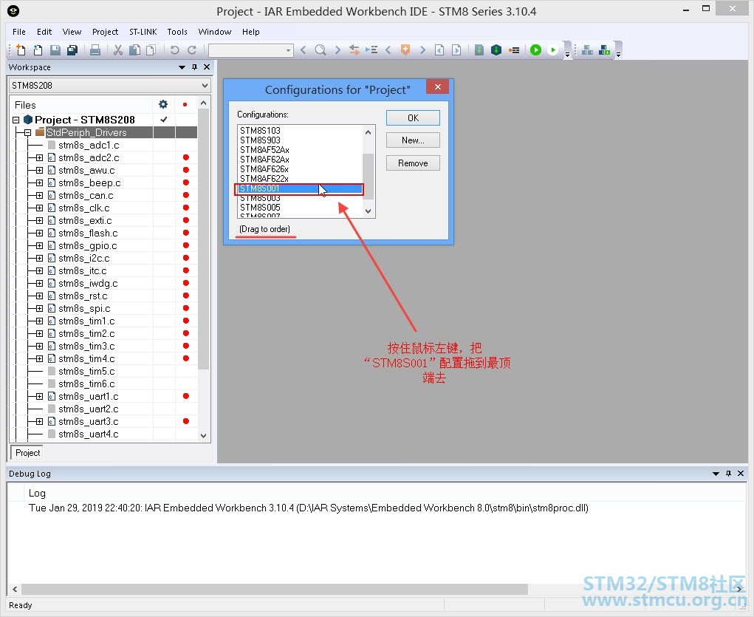754x617 pixels.
Task: Click the Go To line toolbar icon
Action: (371, 50)
